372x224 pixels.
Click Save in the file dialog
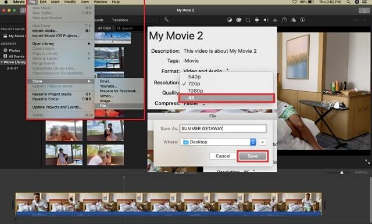tap(252, 156)
